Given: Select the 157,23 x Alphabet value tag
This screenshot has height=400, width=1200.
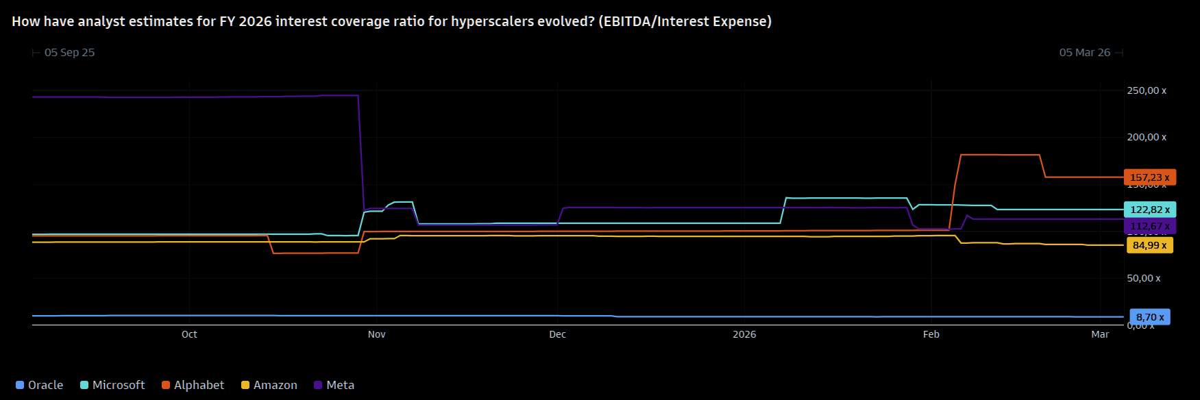Looking at the screenshot, I should click(x=1149, y=177).
